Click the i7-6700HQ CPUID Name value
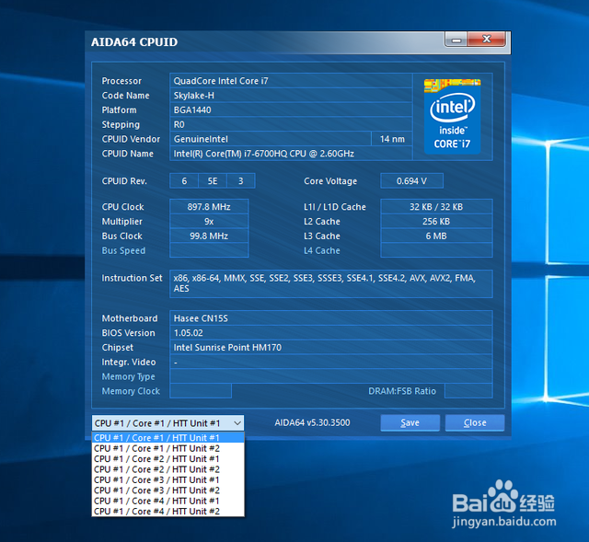The width and height of the screenshot is (589, 542). tap(291, 154)
